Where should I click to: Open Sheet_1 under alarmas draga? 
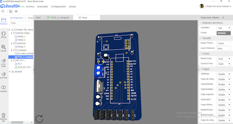[21, 37]
